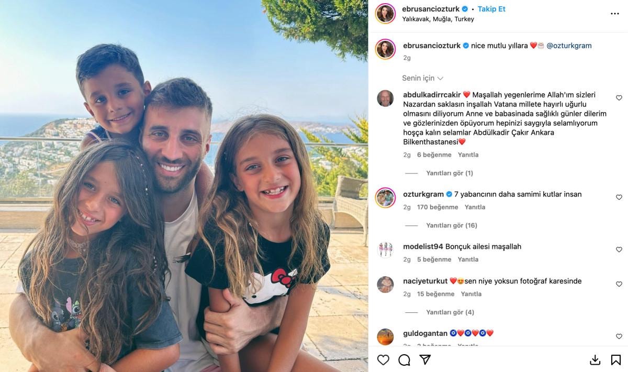Open the three-dot more options menu

(x=615, y=14)
